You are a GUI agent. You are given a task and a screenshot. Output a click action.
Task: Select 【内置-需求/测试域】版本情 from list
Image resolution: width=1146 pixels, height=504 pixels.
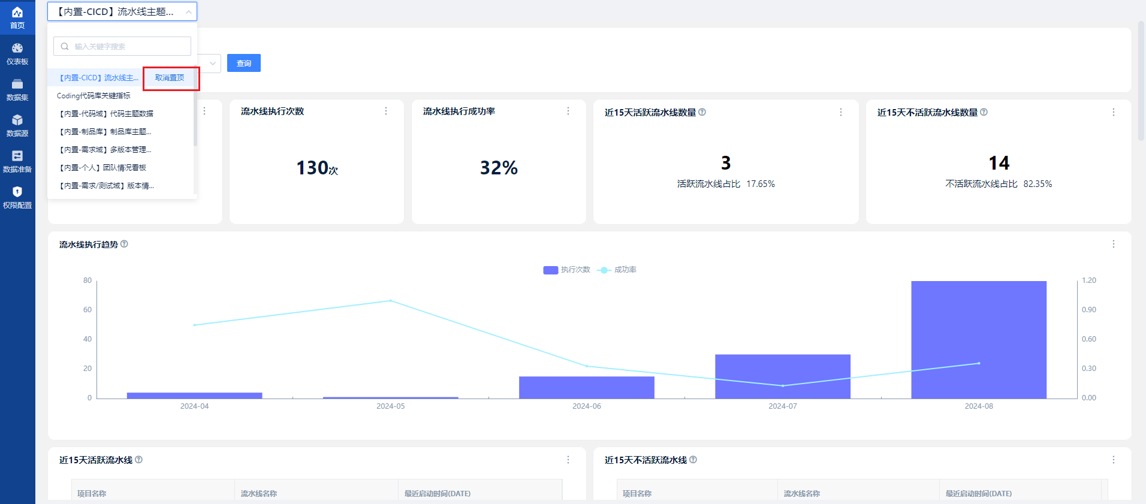105,186
